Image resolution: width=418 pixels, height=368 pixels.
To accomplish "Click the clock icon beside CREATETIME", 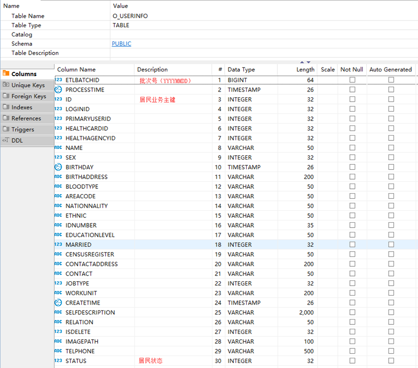I will (x=58, y=302).
